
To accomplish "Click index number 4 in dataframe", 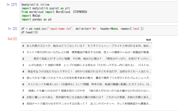I will point(23,71).
